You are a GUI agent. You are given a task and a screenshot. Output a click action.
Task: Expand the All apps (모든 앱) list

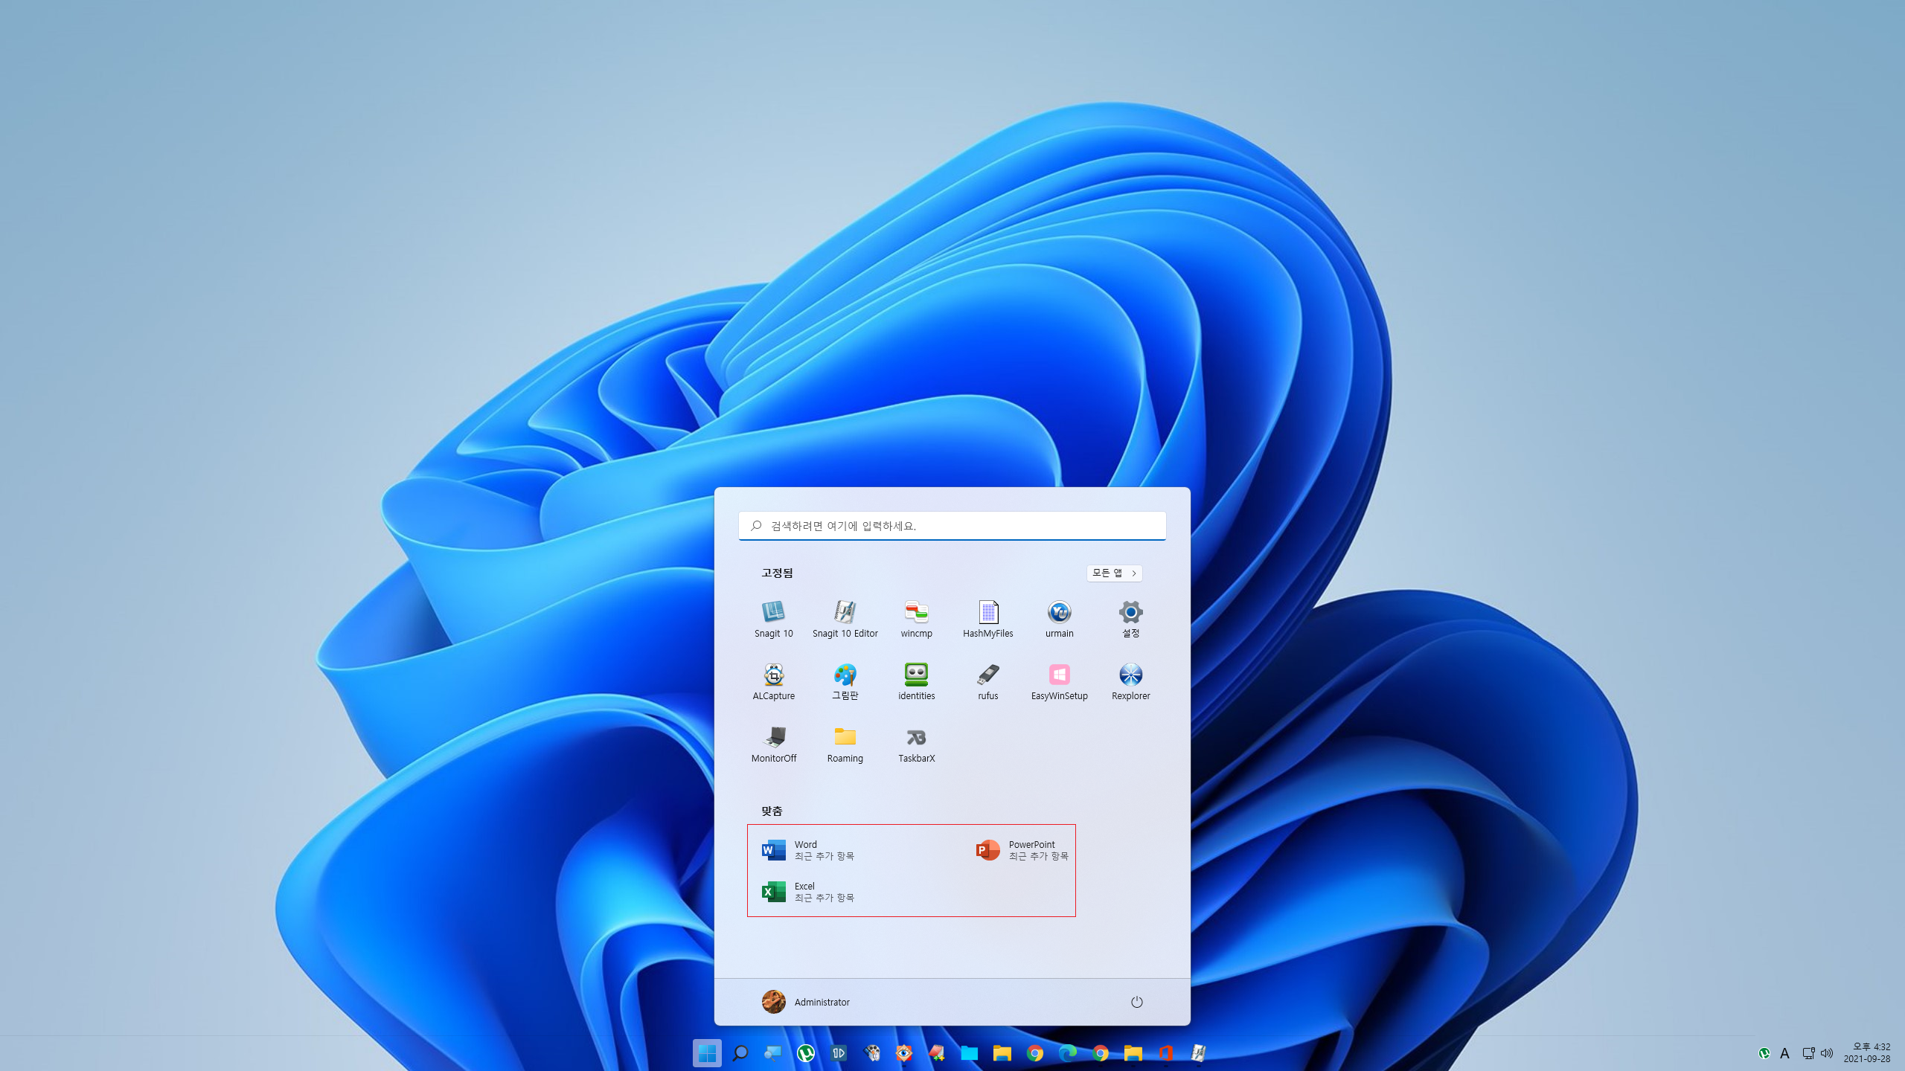tap(1114, 573)
